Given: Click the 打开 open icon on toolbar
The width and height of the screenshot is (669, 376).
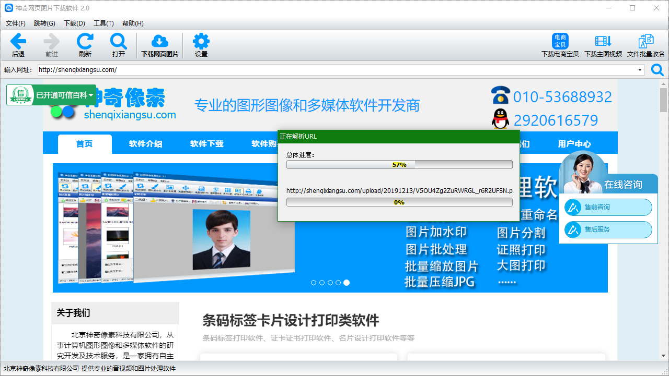Looking at the screenshot, I should (118, 44).
